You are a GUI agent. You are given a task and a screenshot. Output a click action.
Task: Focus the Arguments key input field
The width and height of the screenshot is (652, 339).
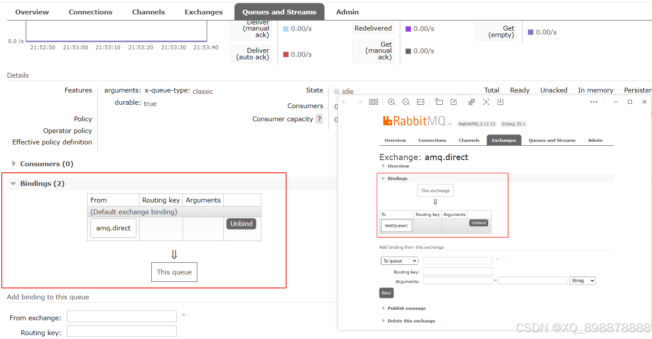point(458,281)
